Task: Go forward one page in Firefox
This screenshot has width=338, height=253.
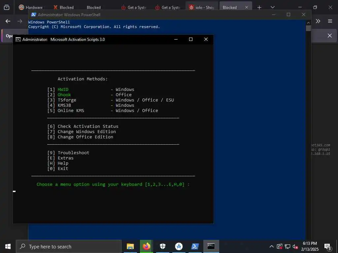Action: point(19,21)
